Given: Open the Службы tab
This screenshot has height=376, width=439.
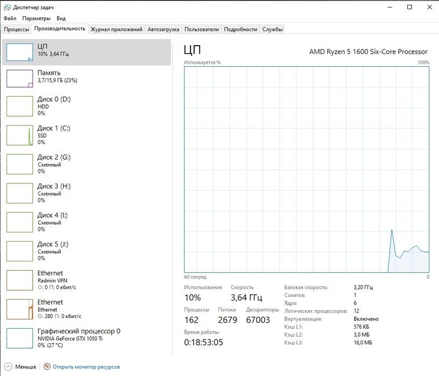Looking at the screenshot, I should coord(272,29).
